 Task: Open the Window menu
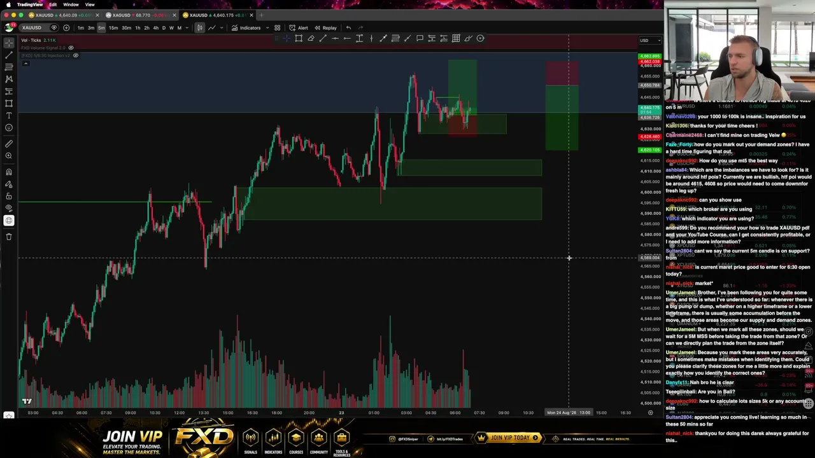pos(71,4)
